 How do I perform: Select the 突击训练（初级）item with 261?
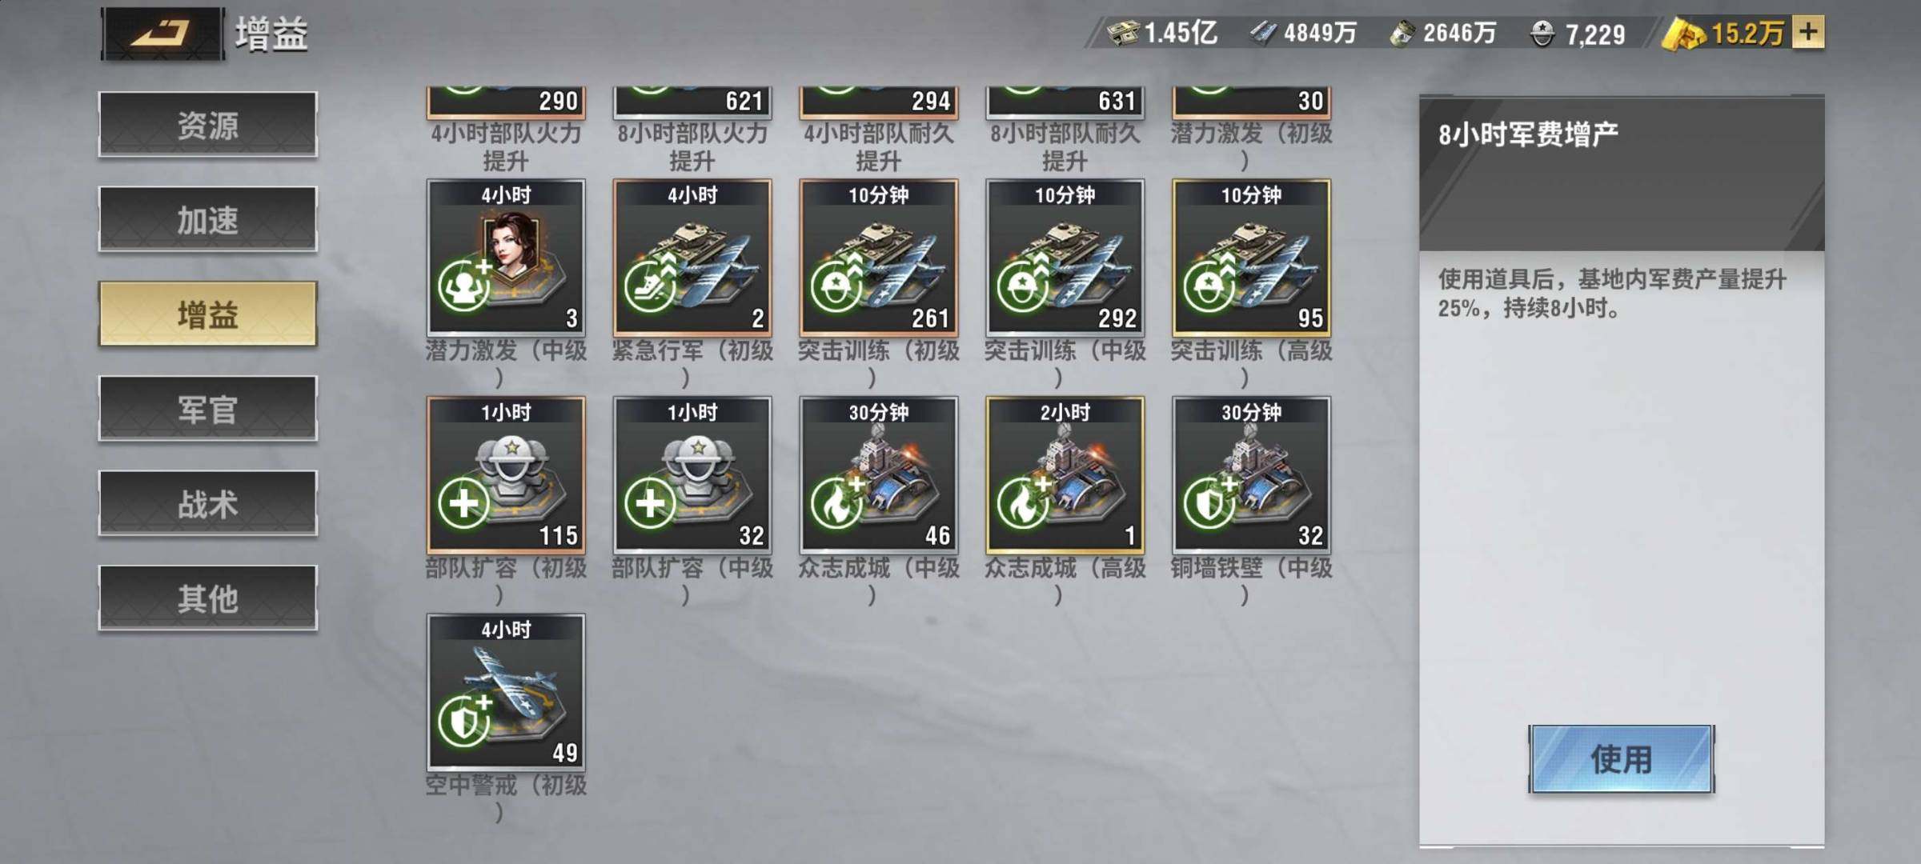pos(879,257)
